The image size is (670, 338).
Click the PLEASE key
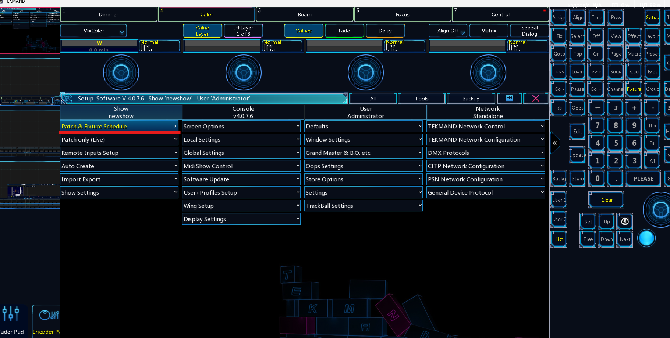click(643, 179)
